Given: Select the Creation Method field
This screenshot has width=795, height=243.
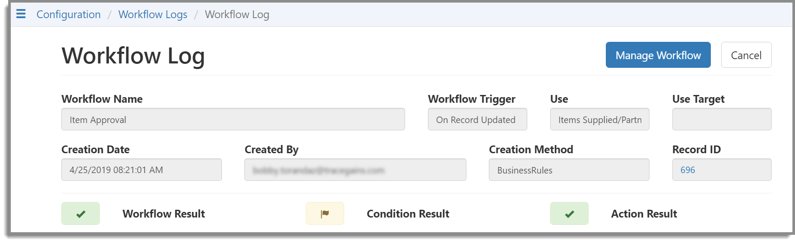Looking at the screenshot, I should tap(569, 170).
